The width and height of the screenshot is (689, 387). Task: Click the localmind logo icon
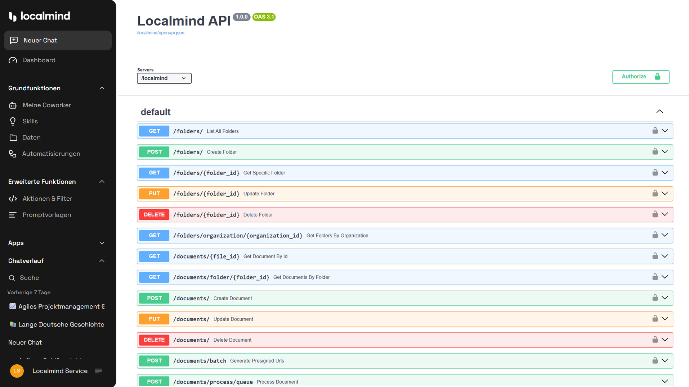13,16
